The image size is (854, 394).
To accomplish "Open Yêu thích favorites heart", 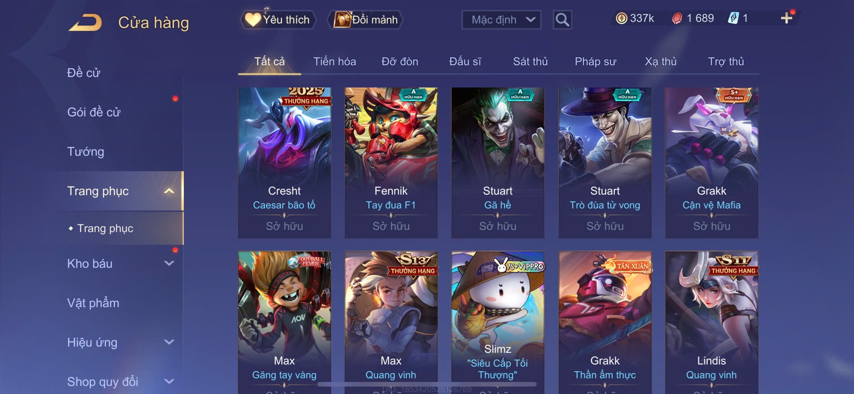I will pyautogui.click(x=253, y=19).
